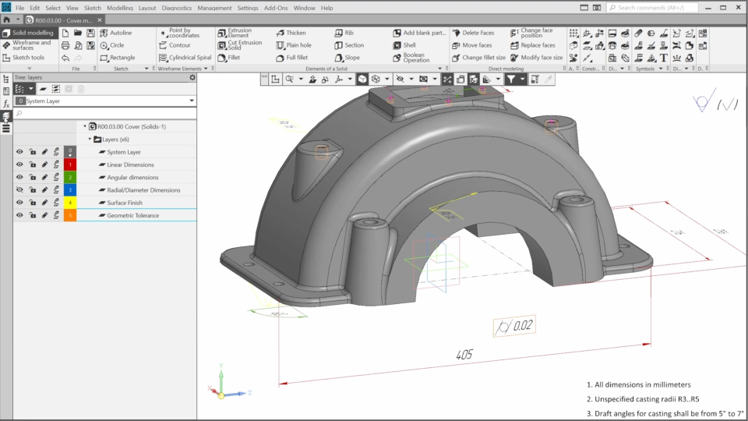Viewport: 748px width, 421px height.
Task: Click the orange Geometric Tolerance color swatch
Action: [x=70, y=215]
